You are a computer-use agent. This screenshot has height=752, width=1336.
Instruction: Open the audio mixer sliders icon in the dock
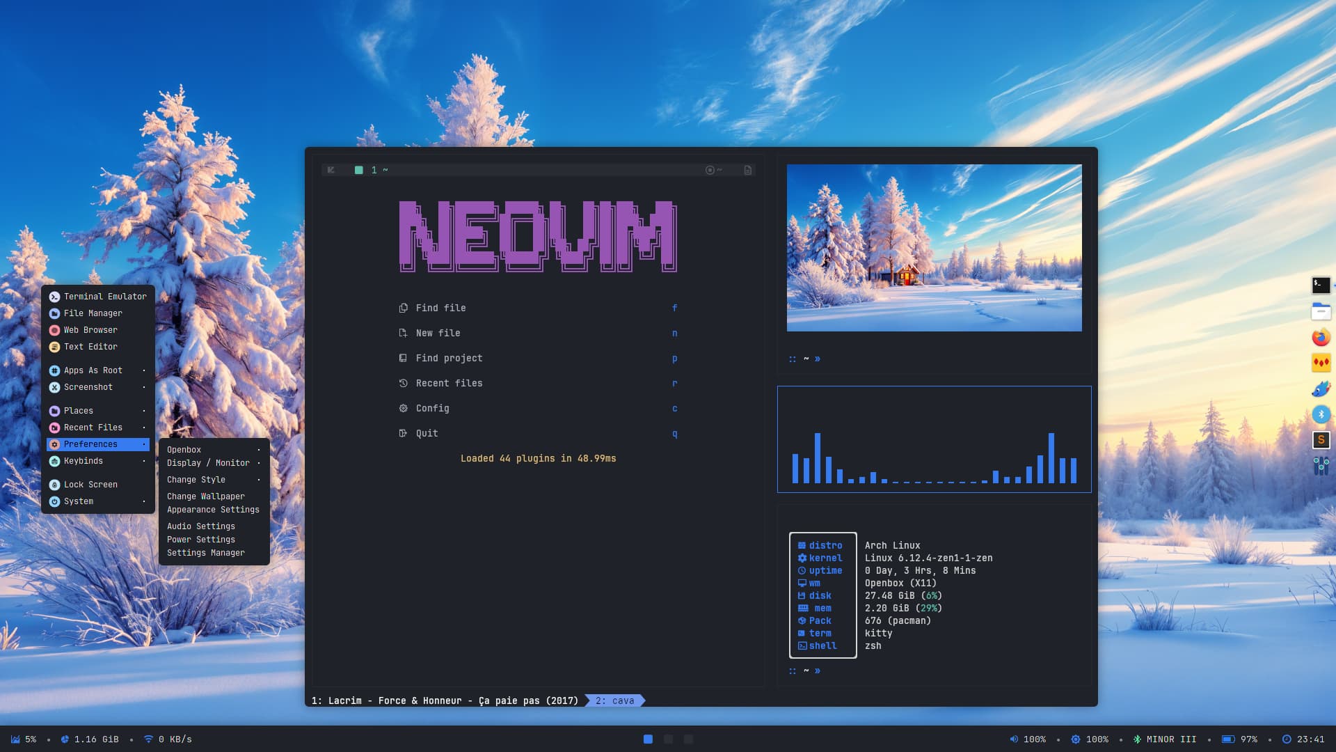pyautogui.click(x=1321, y=465)
